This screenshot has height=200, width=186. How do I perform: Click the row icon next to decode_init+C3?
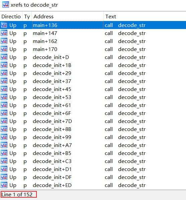tap(4, 161)
